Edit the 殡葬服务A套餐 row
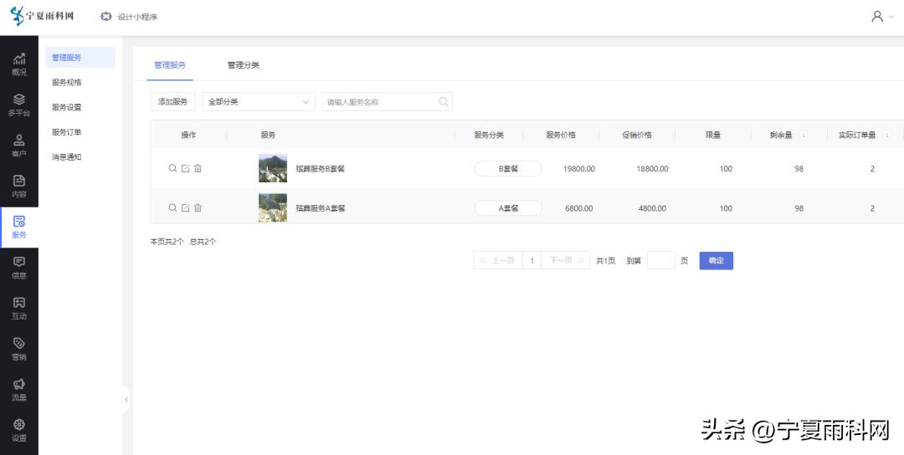Image resolution: width=904 pixels, height=455 pixels. click(x=185, y=208)
